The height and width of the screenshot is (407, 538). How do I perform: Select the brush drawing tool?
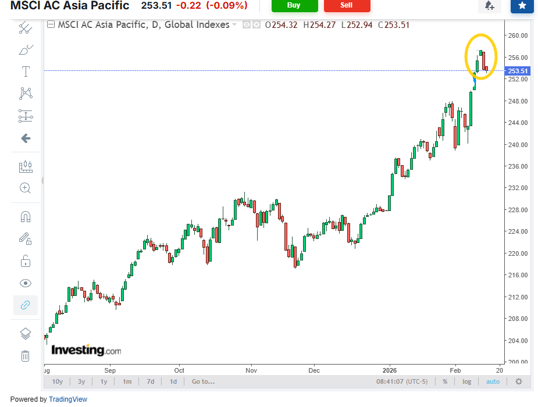pos(26,50)
